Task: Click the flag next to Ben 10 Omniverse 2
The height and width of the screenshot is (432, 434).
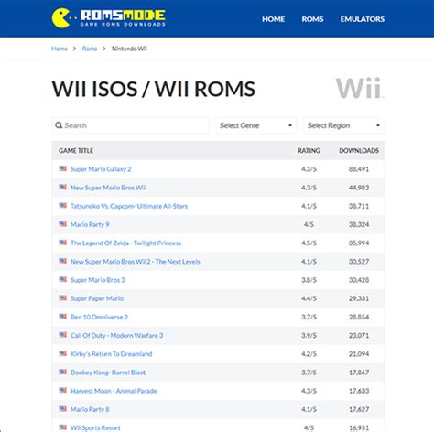Action: pos(63,317)
